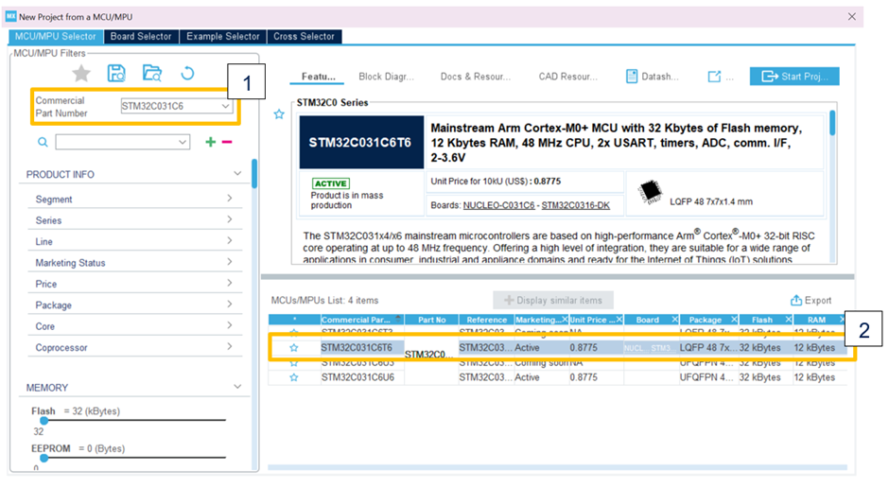The image size is (889, 488).
Task: Click the green plus add filter icon
Action: coord(210,142)
